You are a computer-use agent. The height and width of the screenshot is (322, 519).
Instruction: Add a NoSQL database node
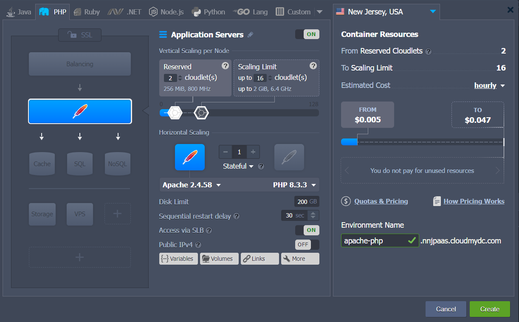coord(118,164)
